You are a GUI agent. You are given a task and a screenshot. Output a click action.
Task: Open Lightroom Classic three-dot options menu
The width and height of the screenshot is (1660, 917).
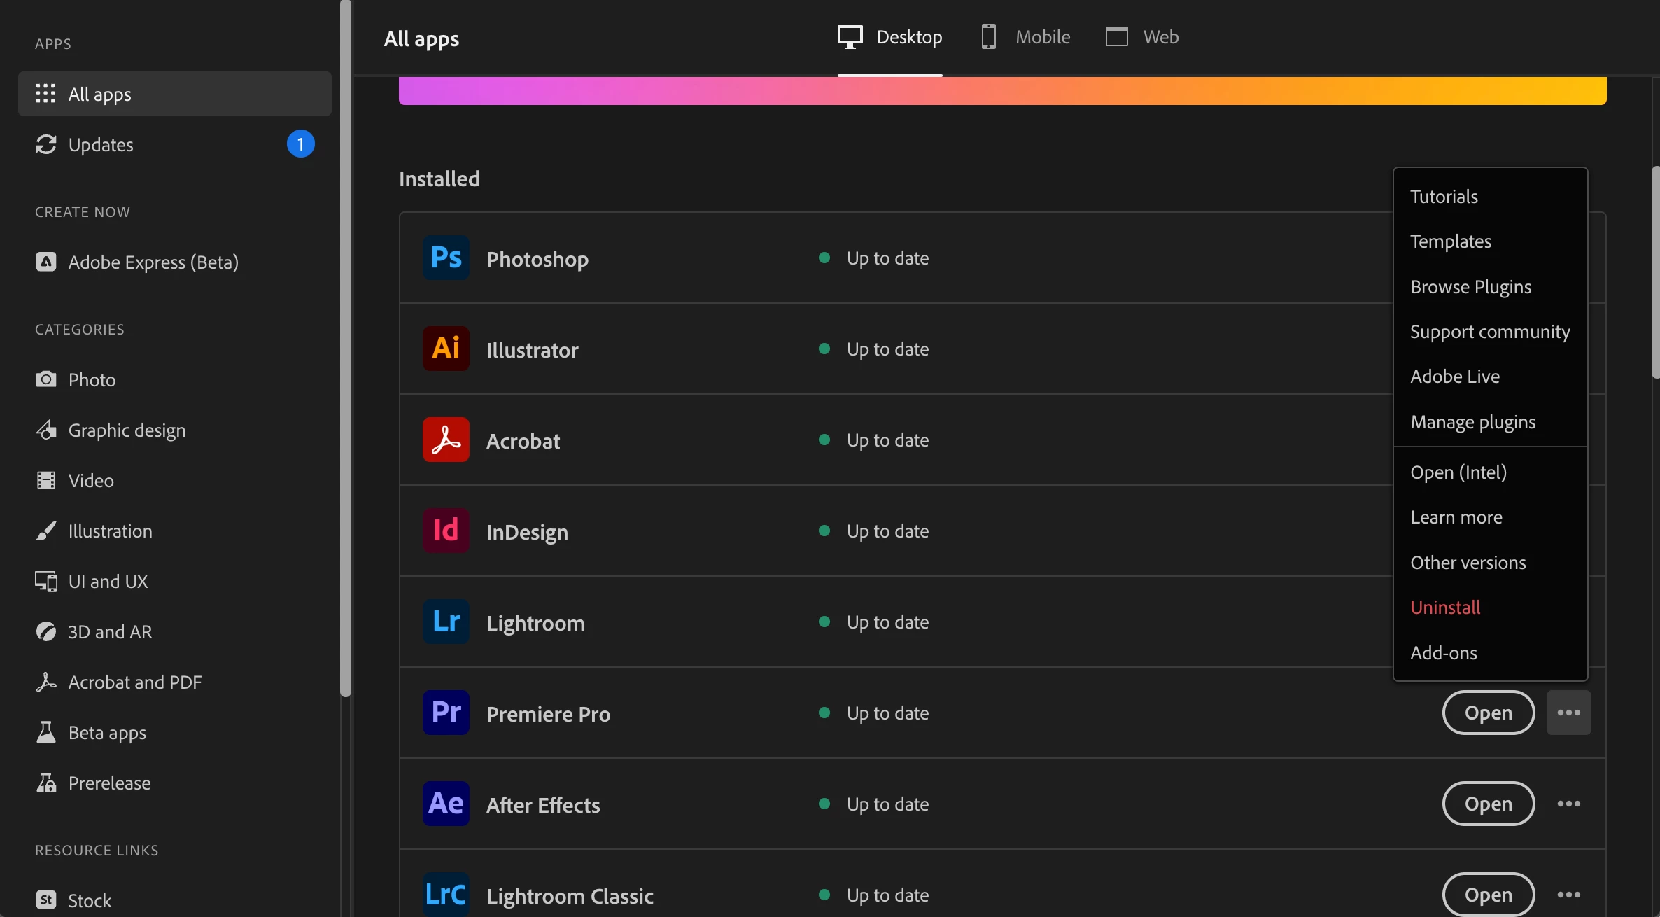1568,895
